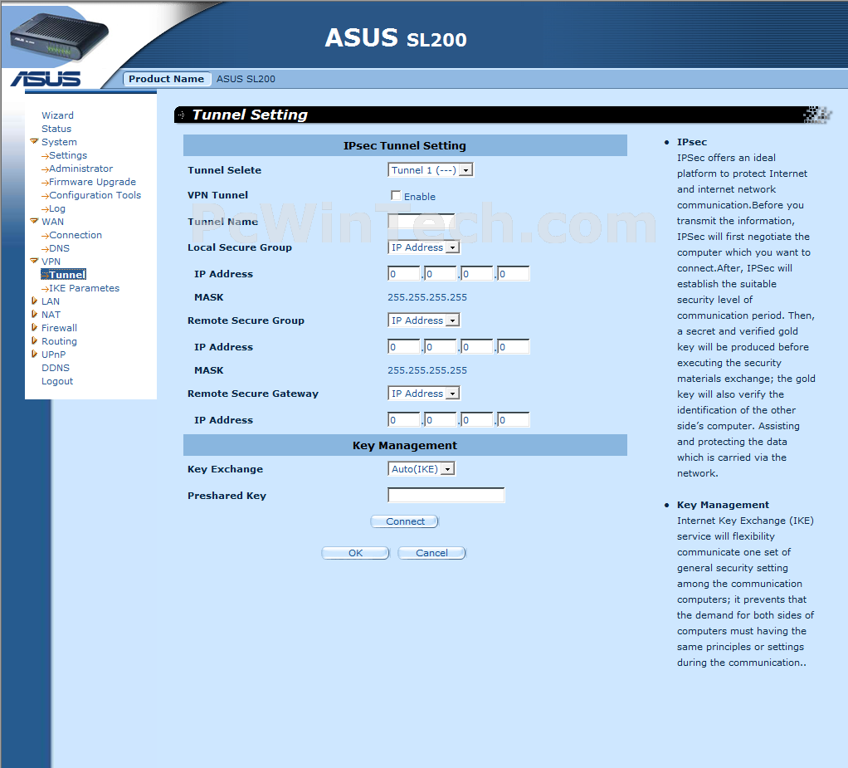Select the highlighted Tunnel item
Image resolution: width=848 pixels, height=768 pixels.
click(x=64, y=274)
